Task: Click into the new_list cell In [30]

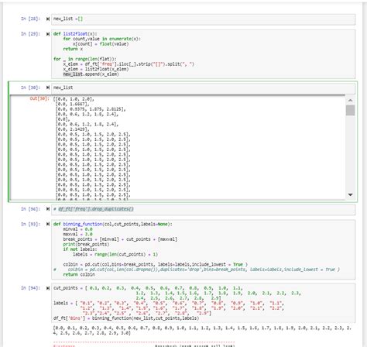Action: coord(203,88)
